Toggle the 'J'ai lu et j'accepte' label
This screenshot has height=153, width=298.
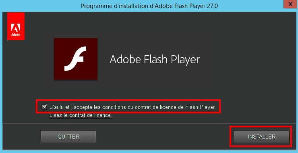(71, 107)
